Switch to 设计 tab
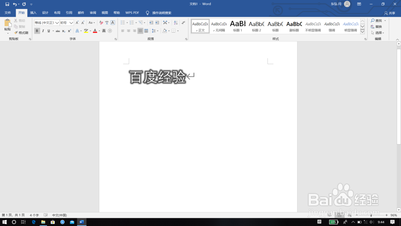 coord(45,13)
